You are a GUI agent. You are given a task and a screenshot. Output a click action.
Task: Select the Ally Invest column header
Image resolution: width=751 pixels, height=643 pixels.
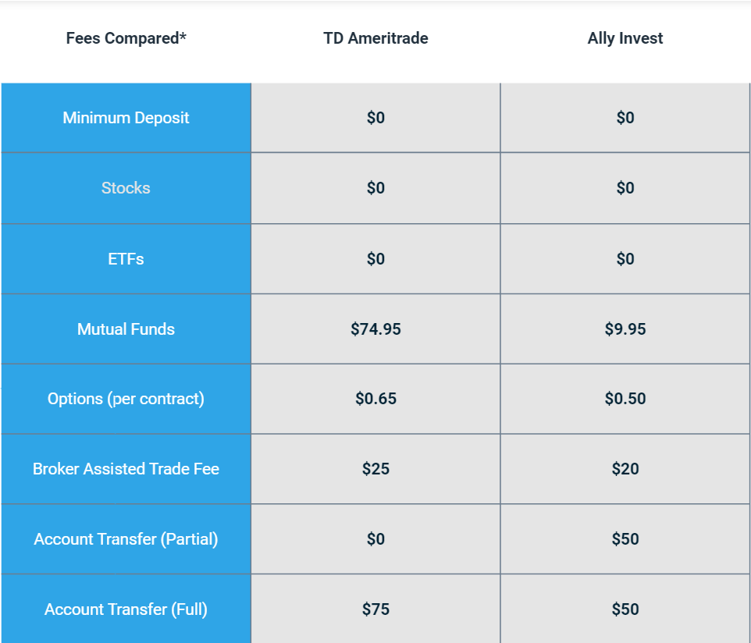click(625, 38)
